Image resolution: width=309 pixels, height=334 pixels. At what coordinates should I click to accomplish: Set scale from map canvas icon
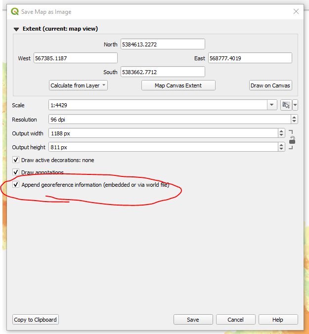click(x=286, y=105)
